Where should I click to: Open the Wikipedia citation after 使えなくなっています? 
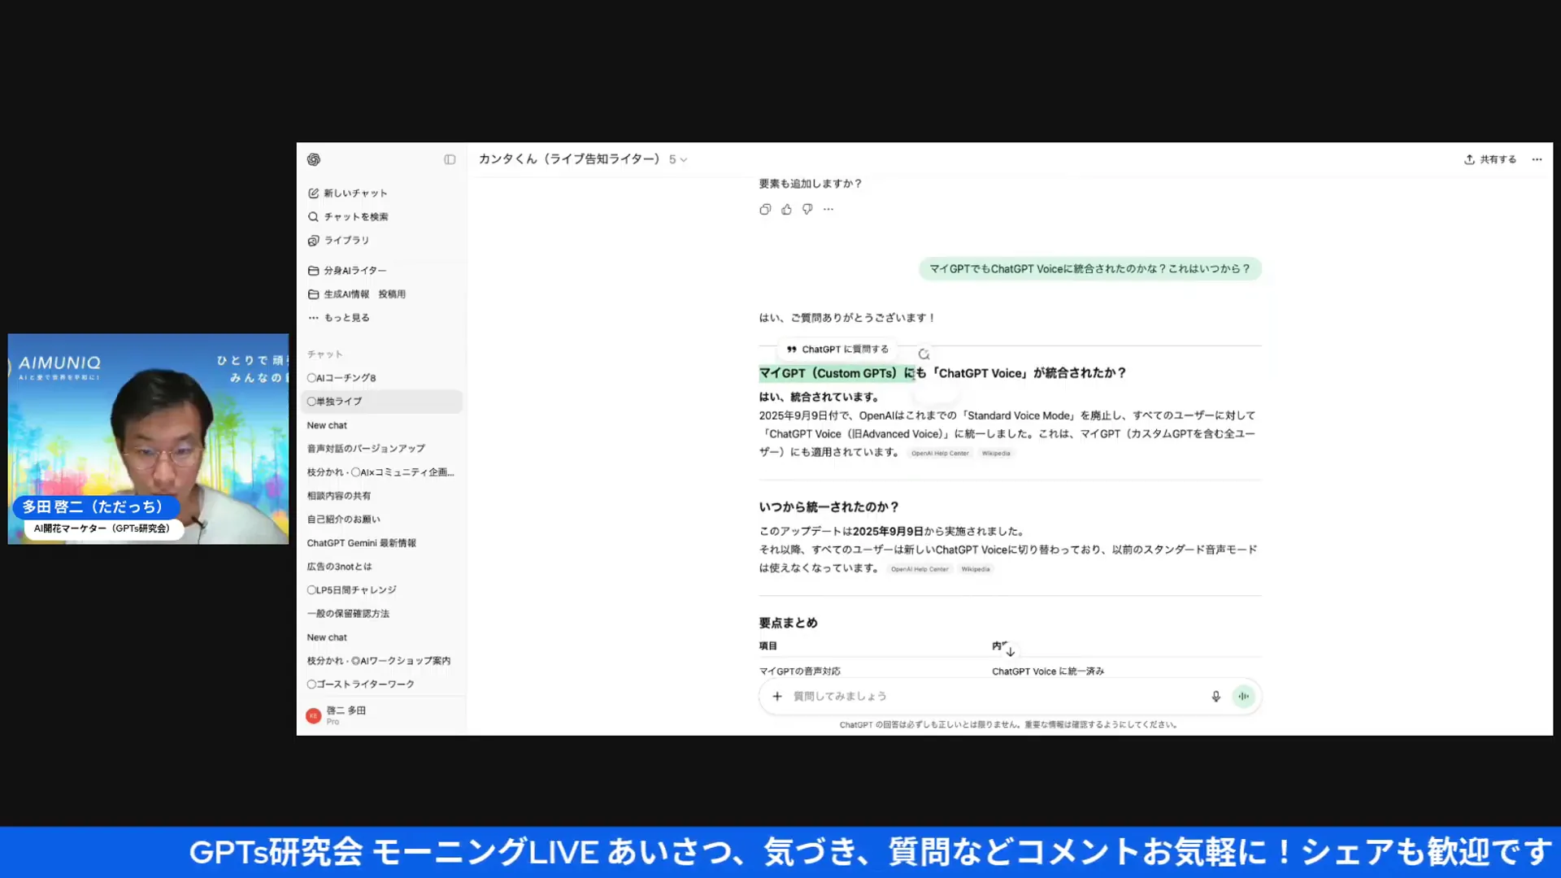tap(976, 569)
